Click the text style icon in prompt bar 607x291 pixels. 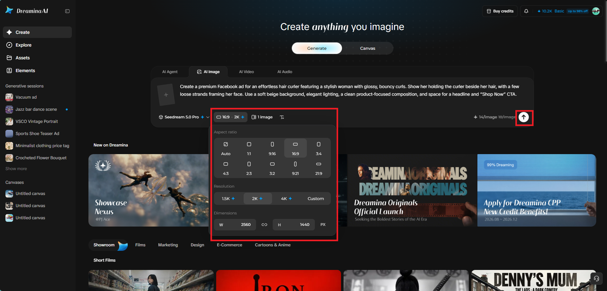point(282,117)
